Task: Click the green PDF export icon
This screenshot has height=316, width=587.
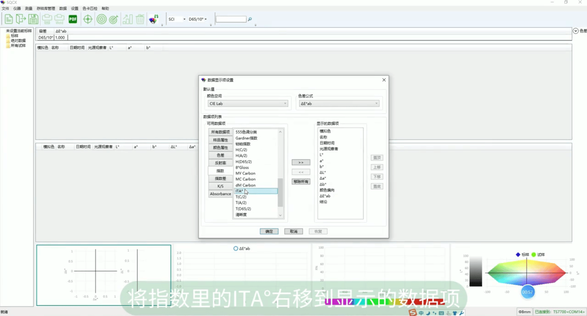Action: point(73,19)
